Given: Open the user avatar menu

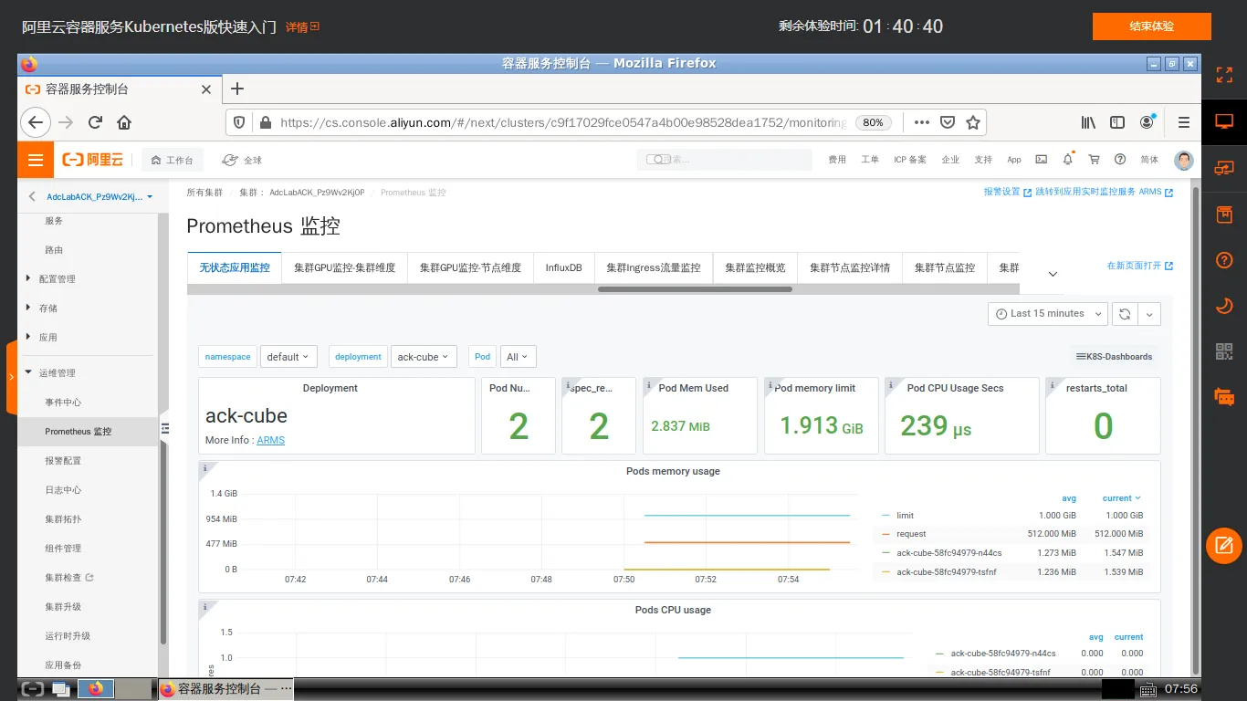Looking at the screenshot, I should pyautogui.click(x=1183, y=161).
